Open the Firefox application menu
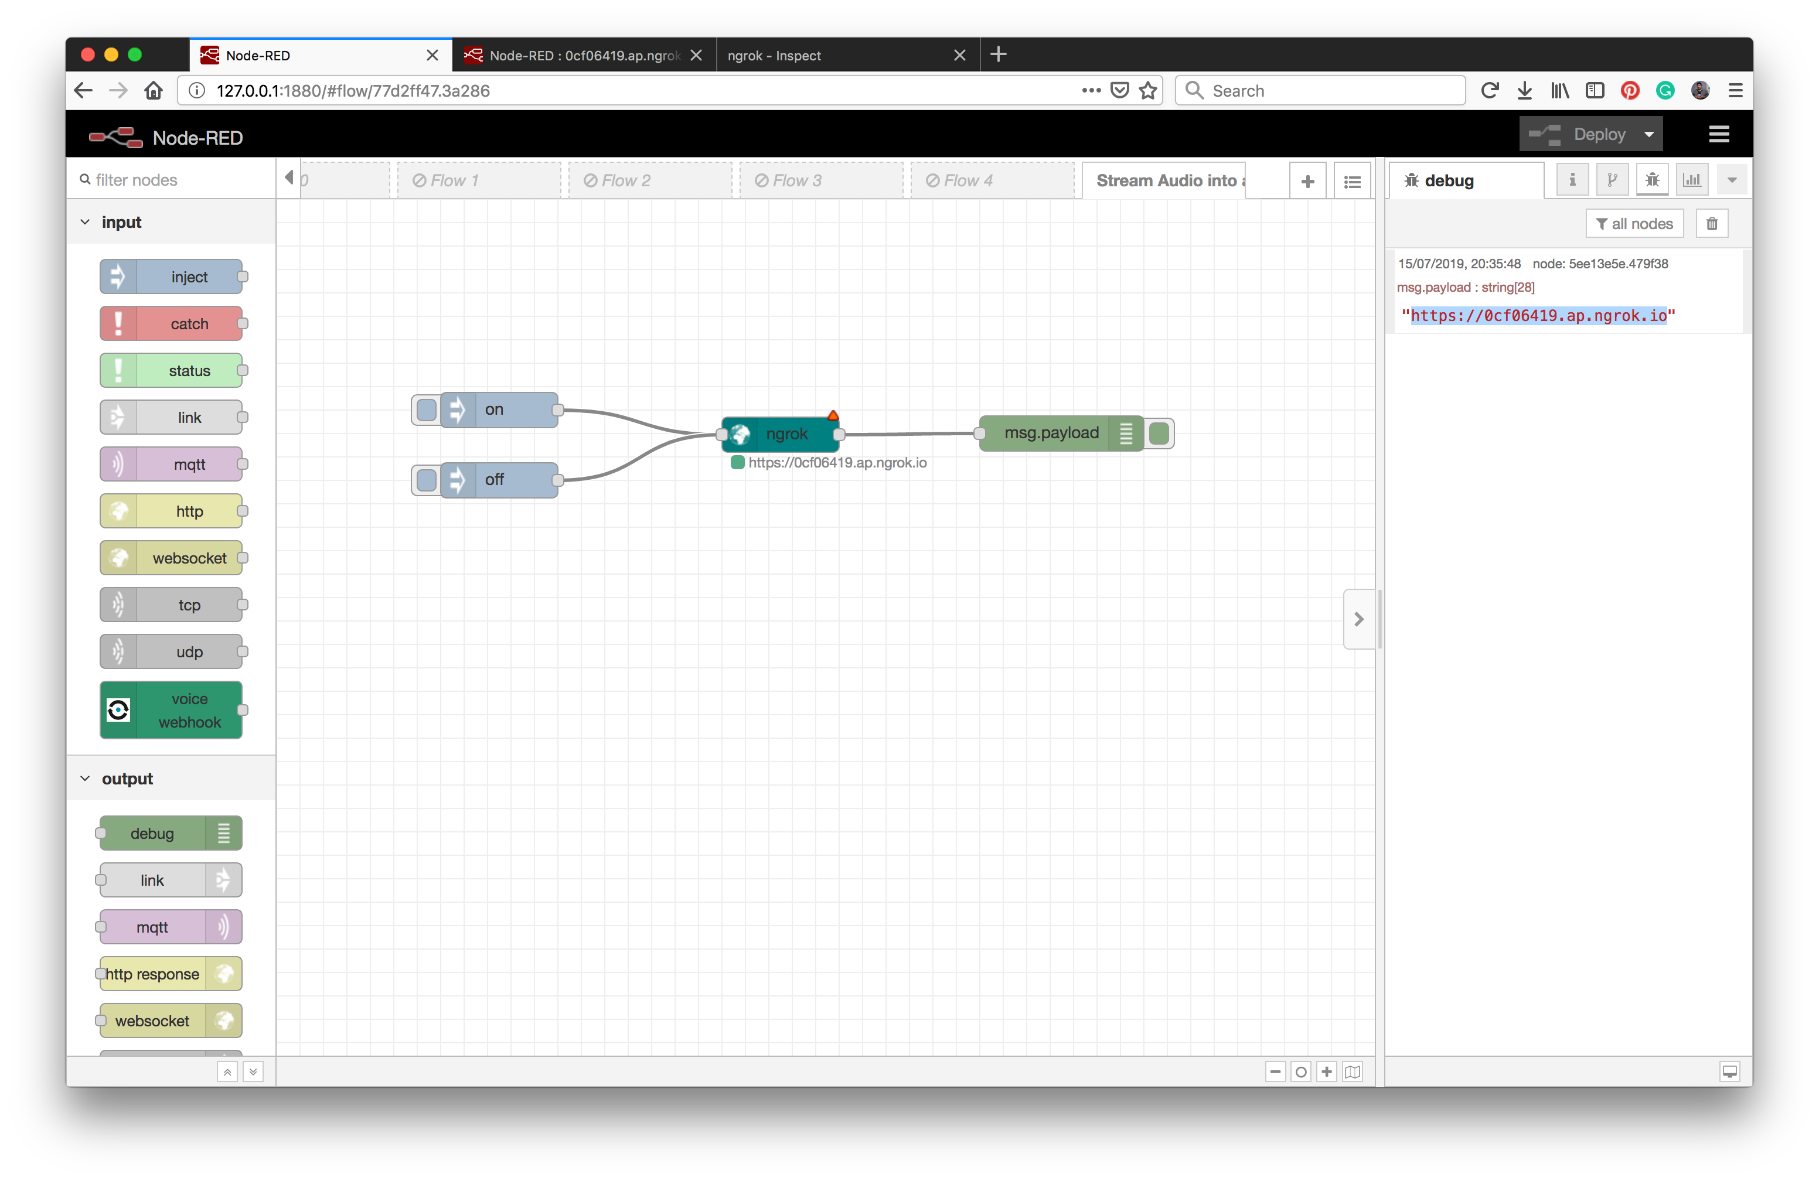1819x1181 pixels. point(1736,91)
